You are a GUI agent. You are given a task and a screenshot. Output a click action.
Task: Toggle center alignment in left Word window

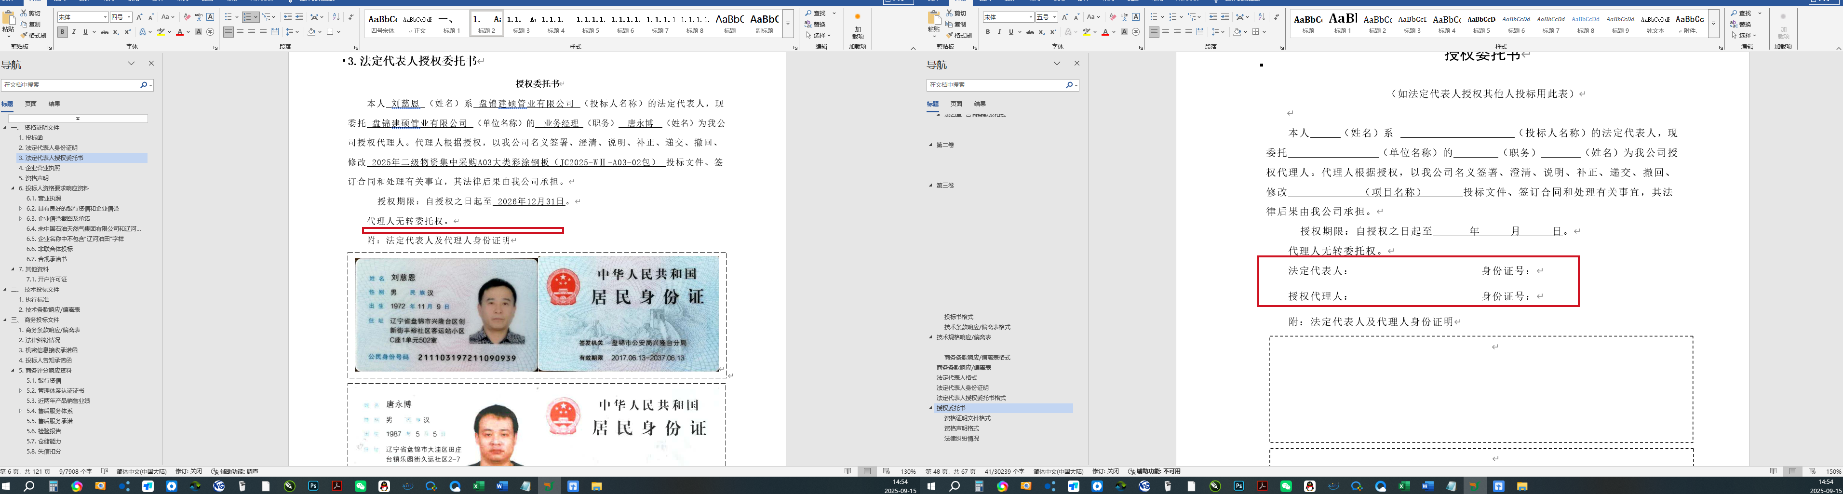[x=240, y=32]
